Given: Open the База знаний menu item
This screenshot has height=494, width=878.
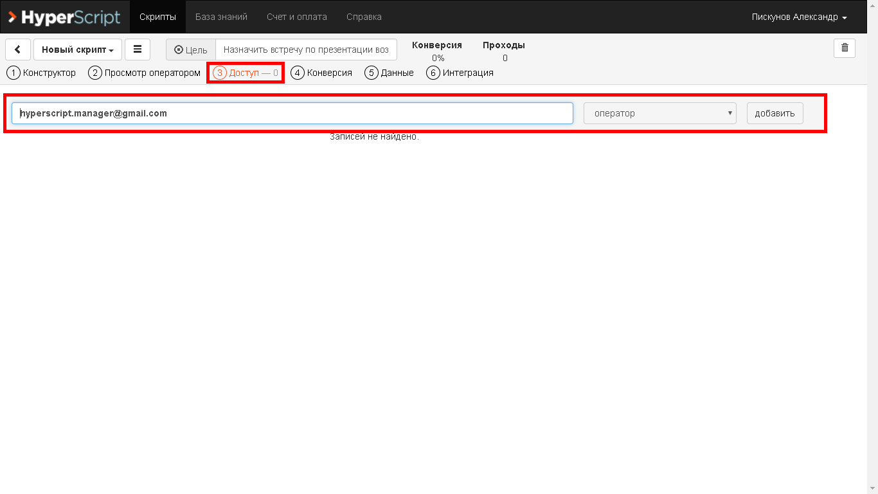Looking at the screenshot, I should [x=221, y=17].
